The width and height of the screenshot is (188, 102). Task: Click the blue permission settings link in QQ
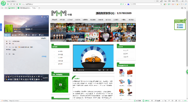click(44, 56)
